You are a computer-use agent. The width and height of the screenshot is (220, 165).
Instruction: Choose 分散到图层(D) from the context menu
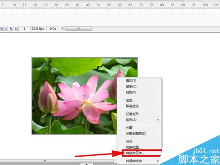coord(139,134)
